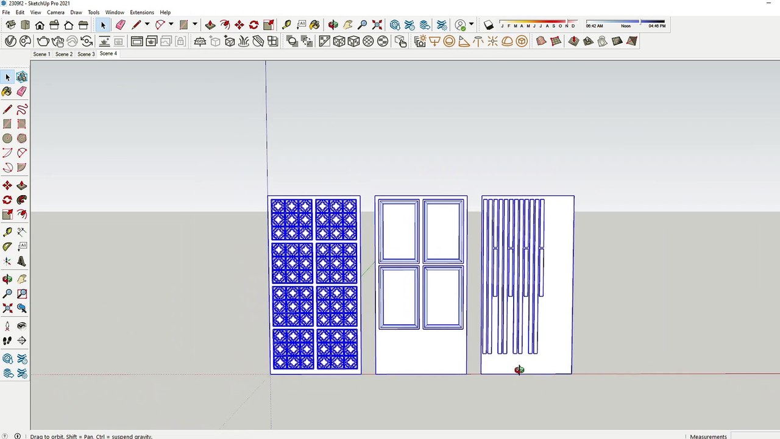Add V-Ray spot light
Image resolution: width=780 pixels, height=439 pixels.
tap(464, 41)
